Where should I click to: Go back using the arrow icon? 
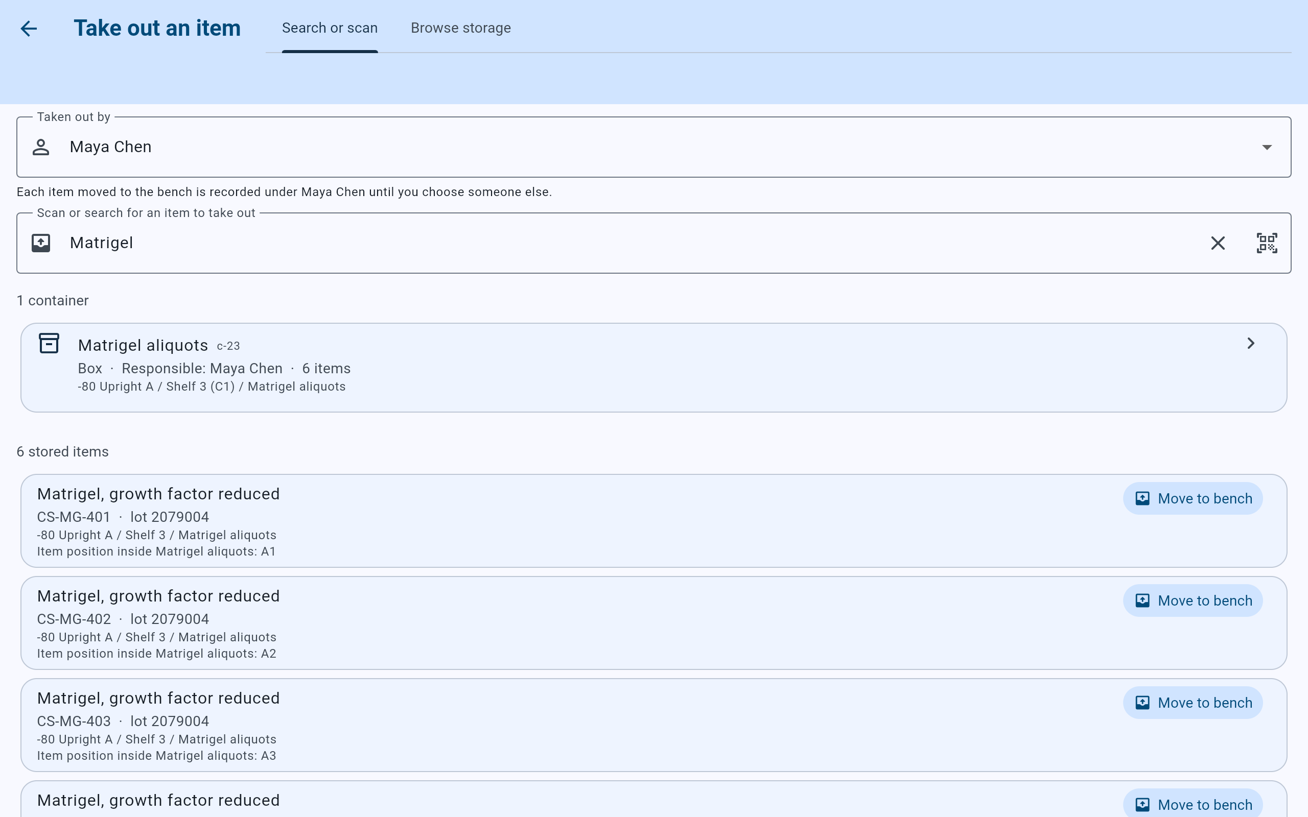click(29, 28)
